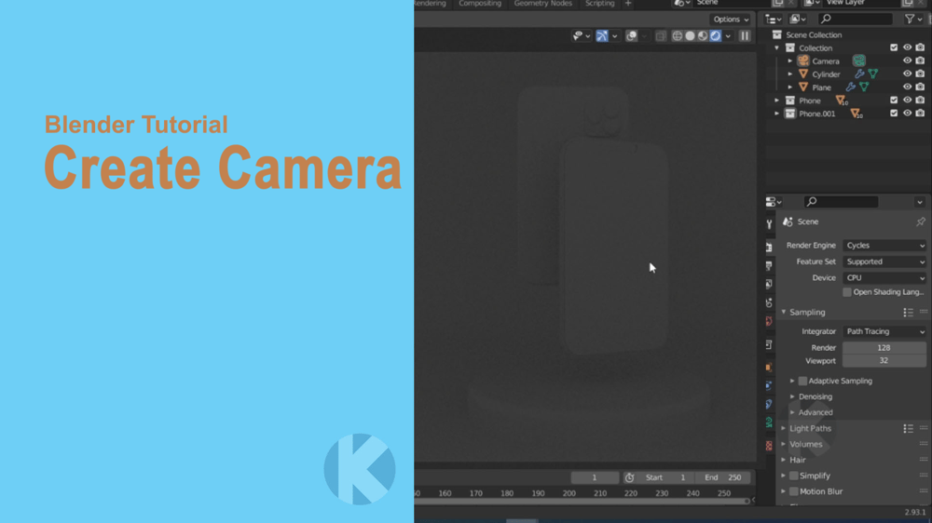932x523 pixels.
Task: Click the Plane mesh data icon
Action: coord(864,87)
